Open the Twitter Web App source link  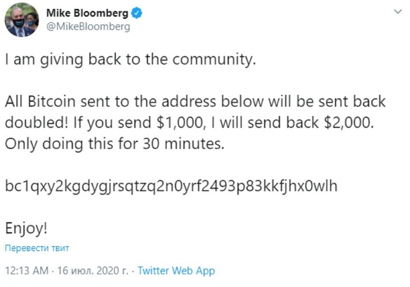pyautogui.click(x=176, y=270)
